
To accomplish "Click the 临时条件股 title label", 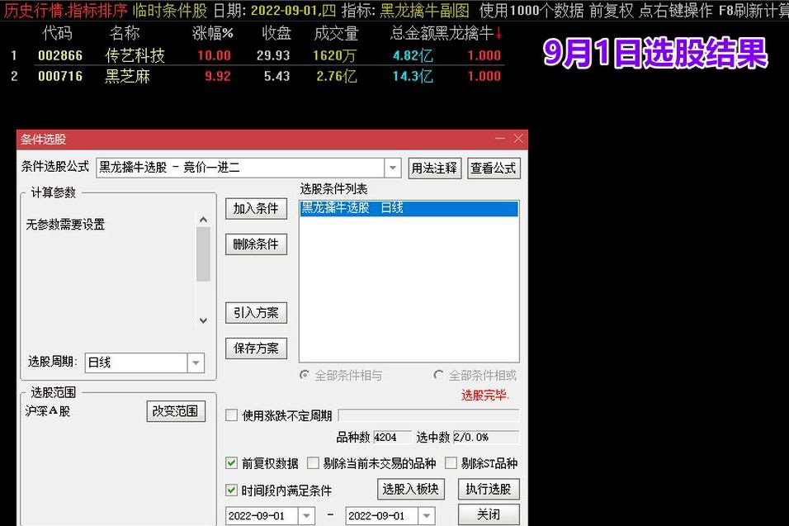I will tap(170, 11).
